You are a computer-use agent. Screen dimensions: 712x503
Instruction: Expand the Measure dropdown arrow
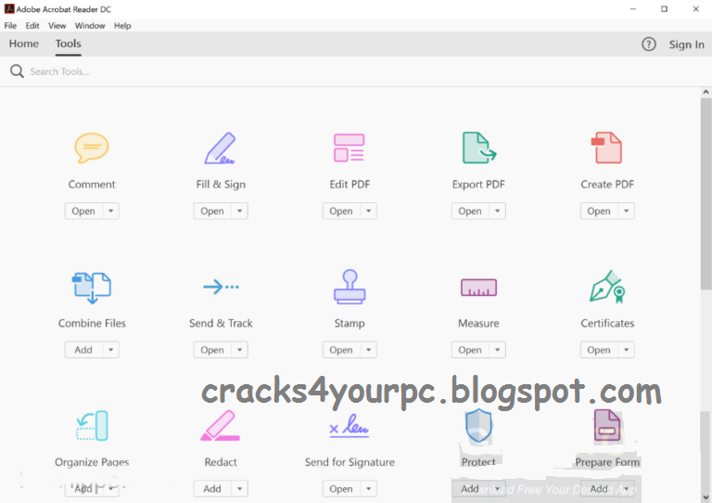(498, 350)
